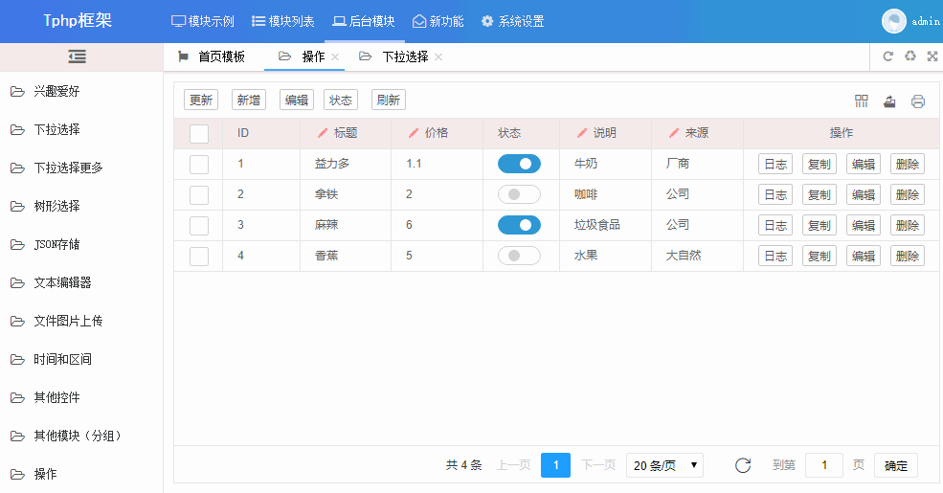Click the pagination reload icon
943x493 pixels.
coord(743,465)
